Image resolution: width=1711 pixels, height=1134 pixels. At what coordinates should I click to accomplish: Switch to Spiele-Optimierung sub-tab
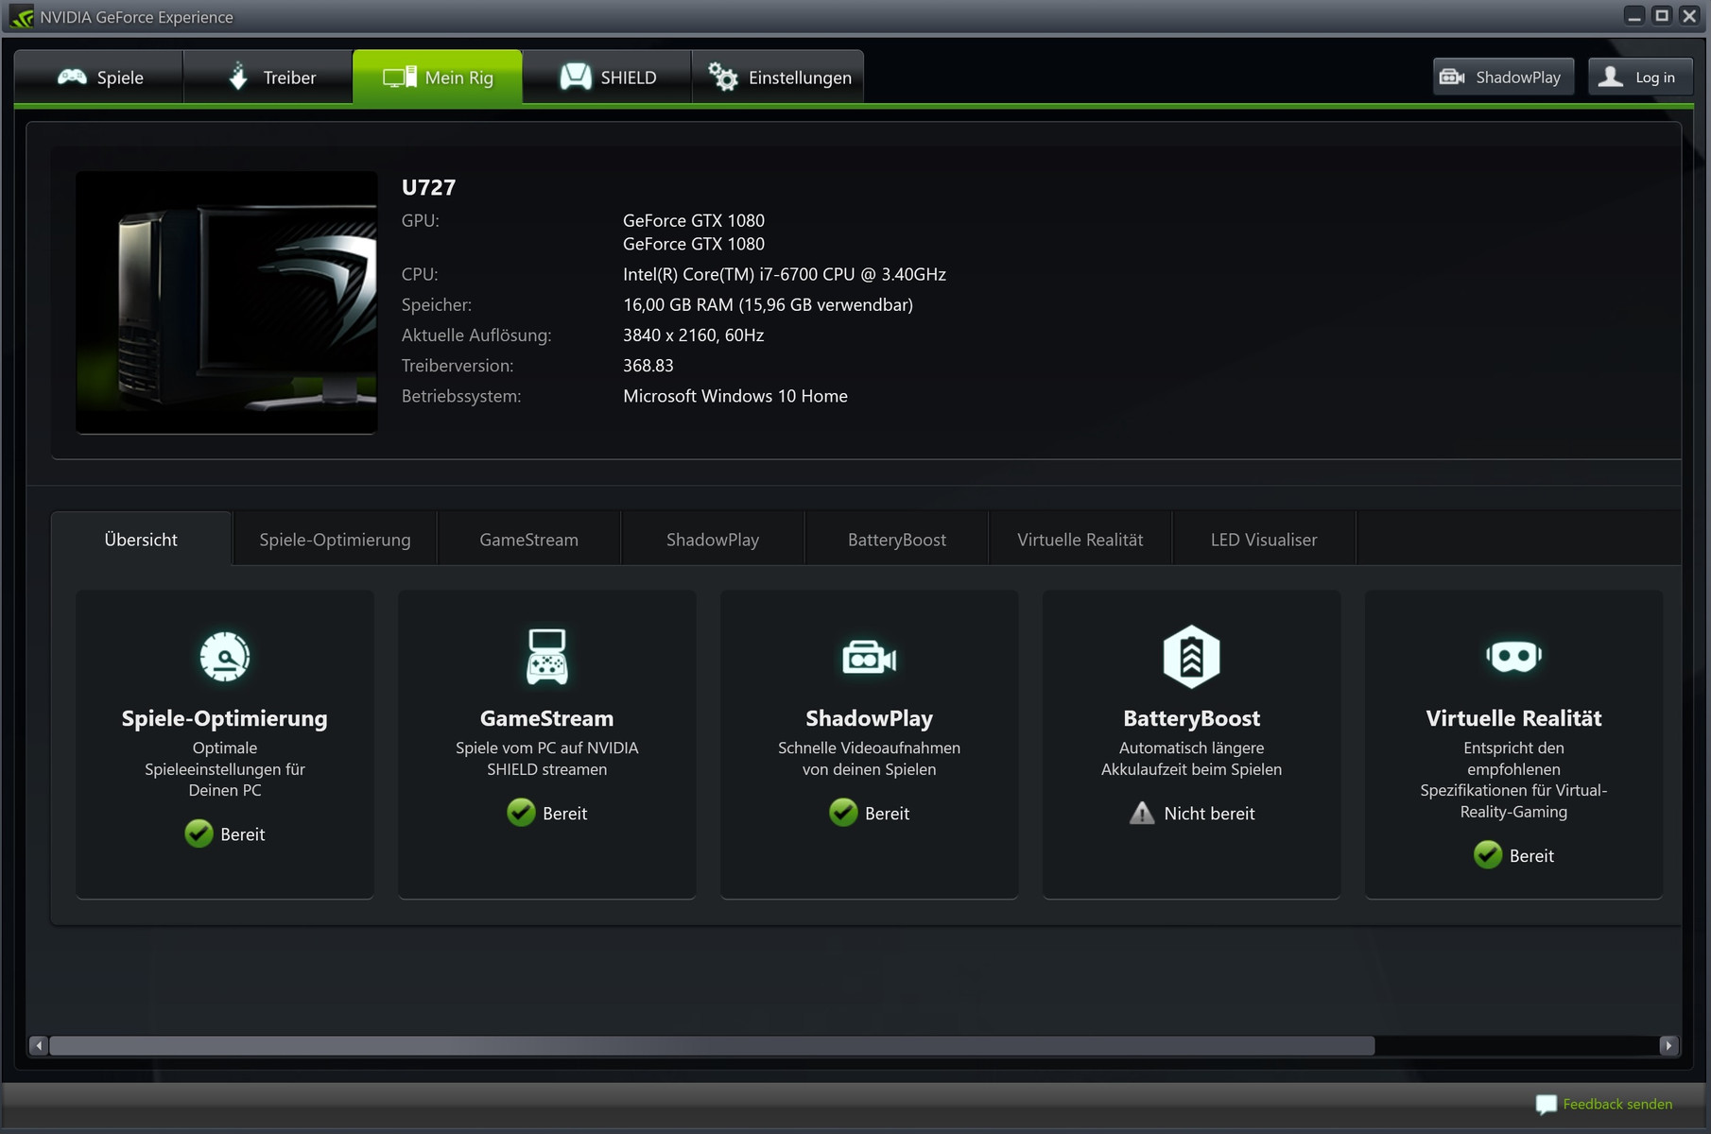[x=335, y=540]
